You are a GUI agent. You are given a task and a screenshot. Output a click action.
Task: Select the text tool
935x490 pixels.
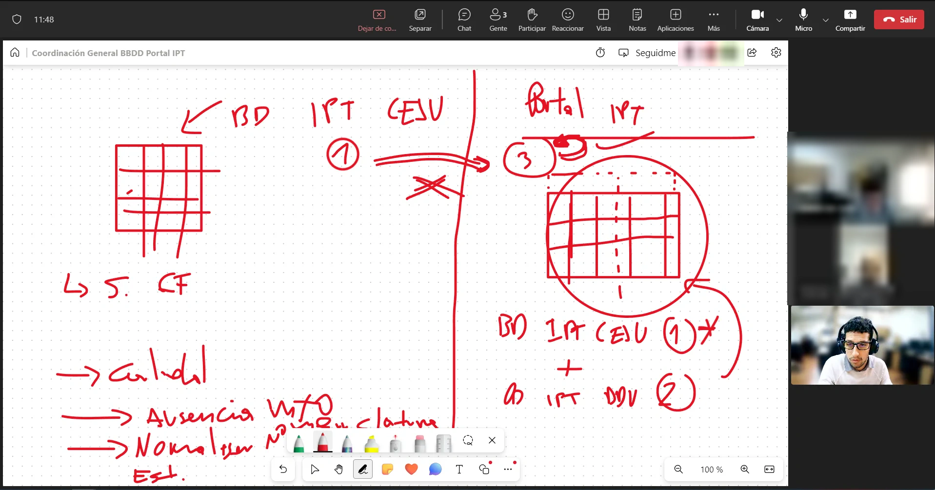click(x=459, y=470)
